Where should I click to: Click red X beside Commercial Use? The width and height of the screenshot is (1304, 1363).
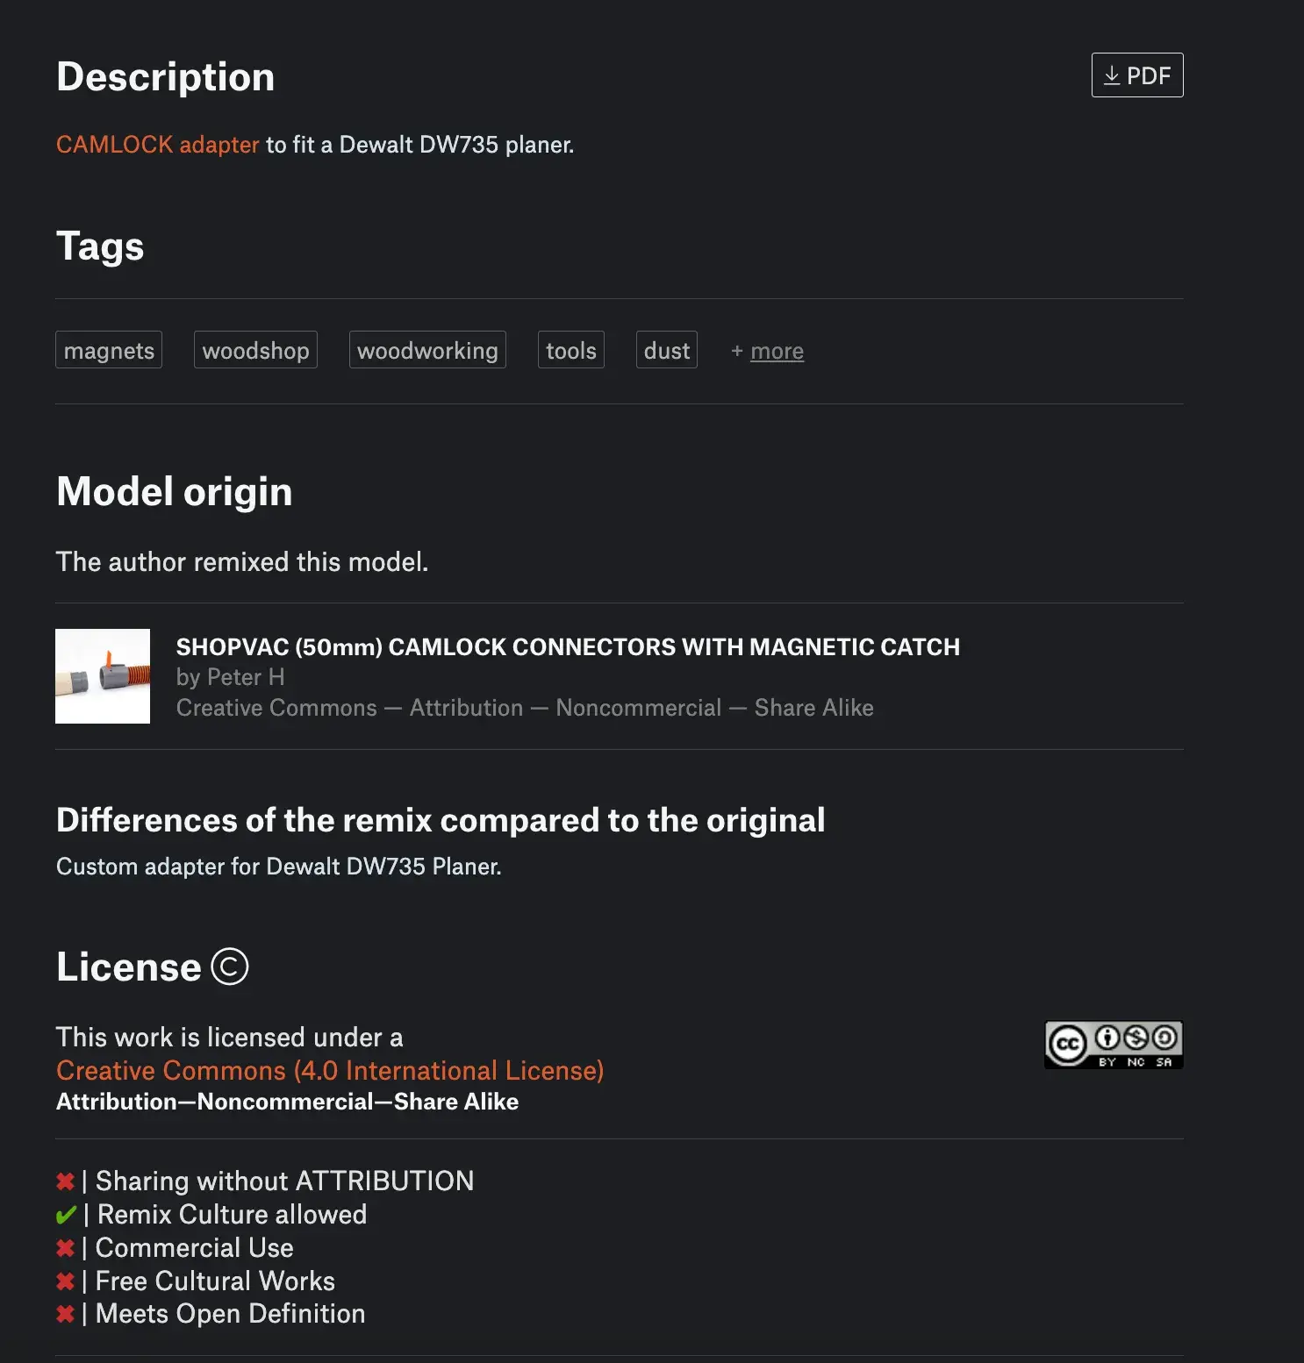(x=65, y=1248)
